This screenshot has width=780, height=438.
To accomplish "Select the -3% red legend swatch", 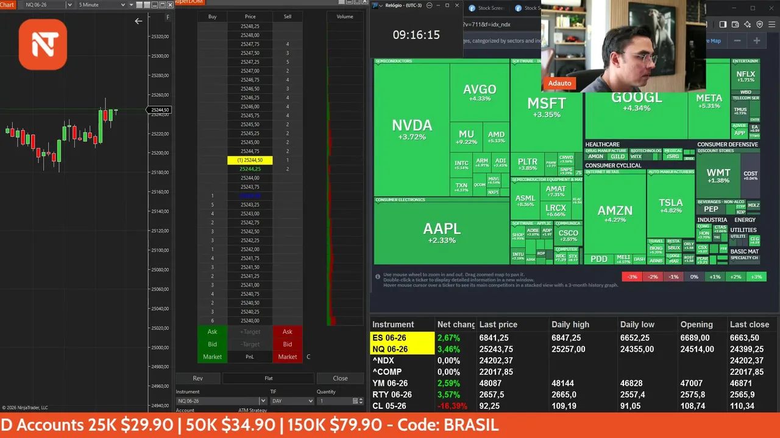I will tap(633, 277).
